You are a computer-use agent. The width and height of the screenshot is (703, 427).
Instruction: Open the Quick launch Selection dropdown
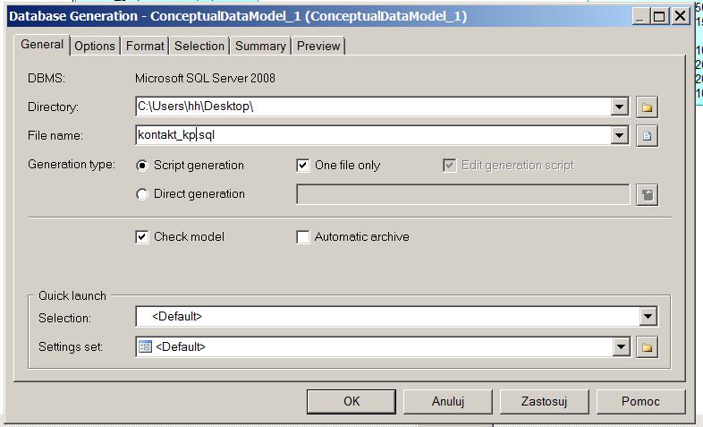tap(648, 317)
